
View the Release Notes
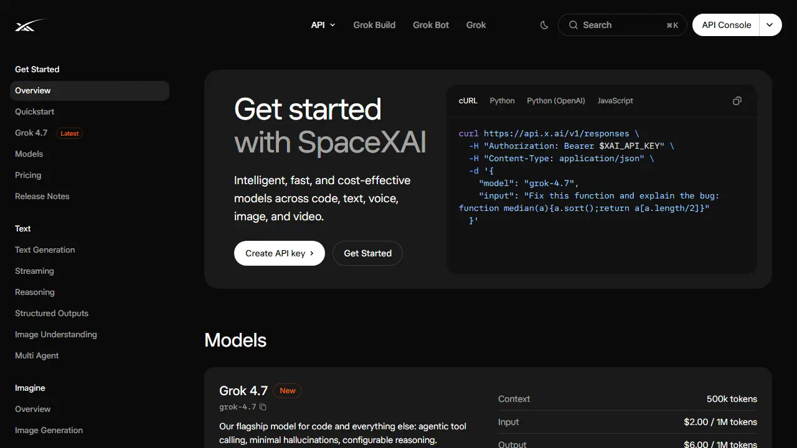click(x=42, y=197)
